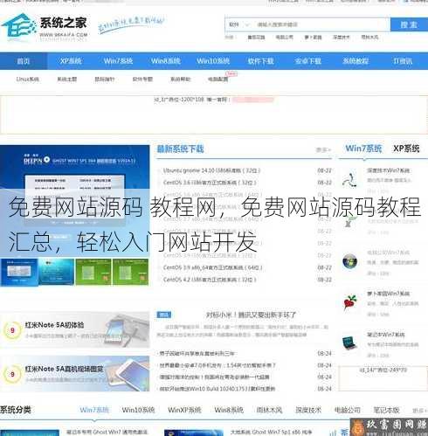428x436 pixels.
Task: Select the fourth green slideshow thumbnail
Action: tap(131, 272)
